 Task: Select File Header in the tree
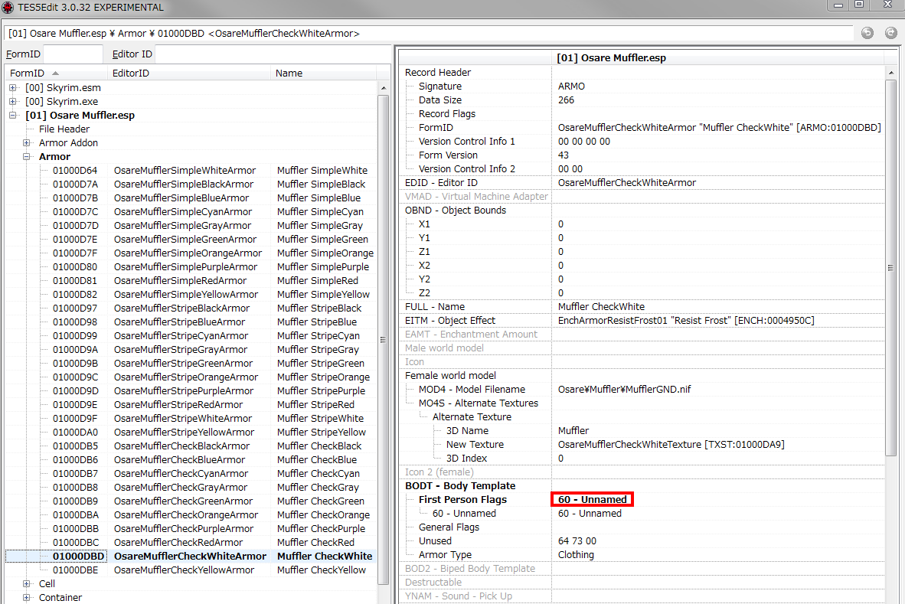(x=64, y=129)
